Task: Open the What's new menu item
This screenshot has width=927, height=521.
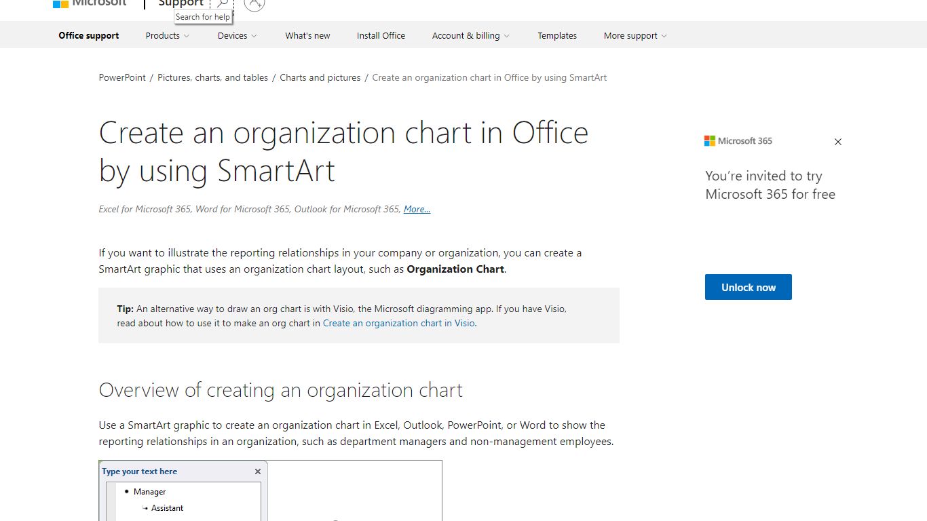Action: point(307,36)
